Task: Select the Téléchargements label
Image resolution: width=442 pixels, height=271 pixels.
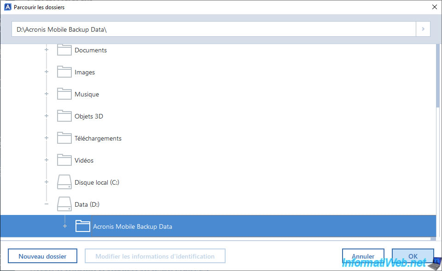Action: tap(98, 138)
